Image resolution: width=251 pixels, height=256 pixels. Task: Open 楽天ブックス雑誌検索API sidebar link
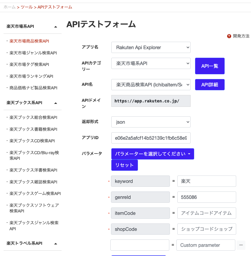pyautogui.click(x=33, y=182)
